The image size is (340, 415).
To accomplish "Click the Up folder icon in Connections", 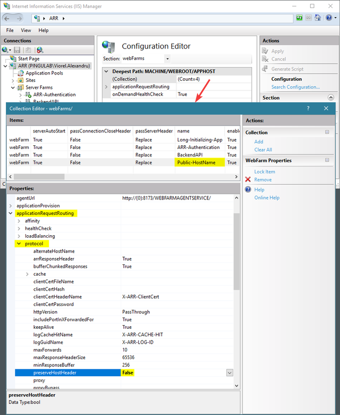I will 28,50.
